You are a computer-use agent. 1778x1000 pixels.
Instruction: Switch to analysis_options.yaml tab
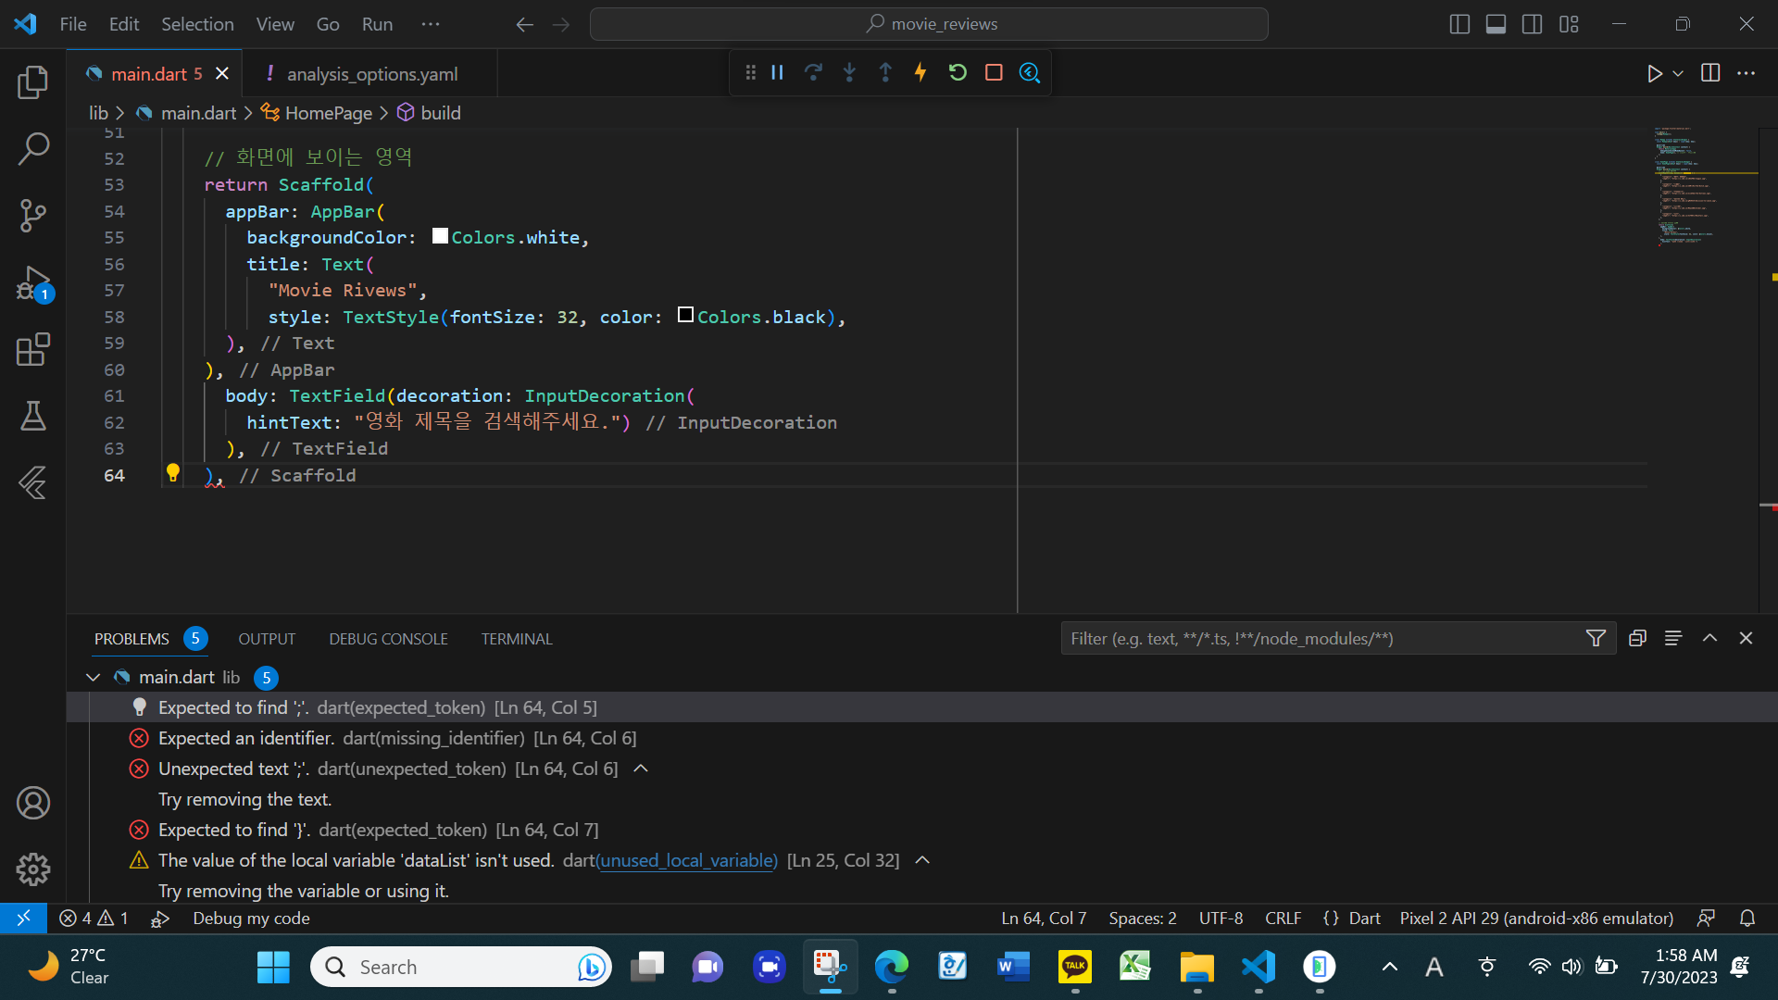371,74
